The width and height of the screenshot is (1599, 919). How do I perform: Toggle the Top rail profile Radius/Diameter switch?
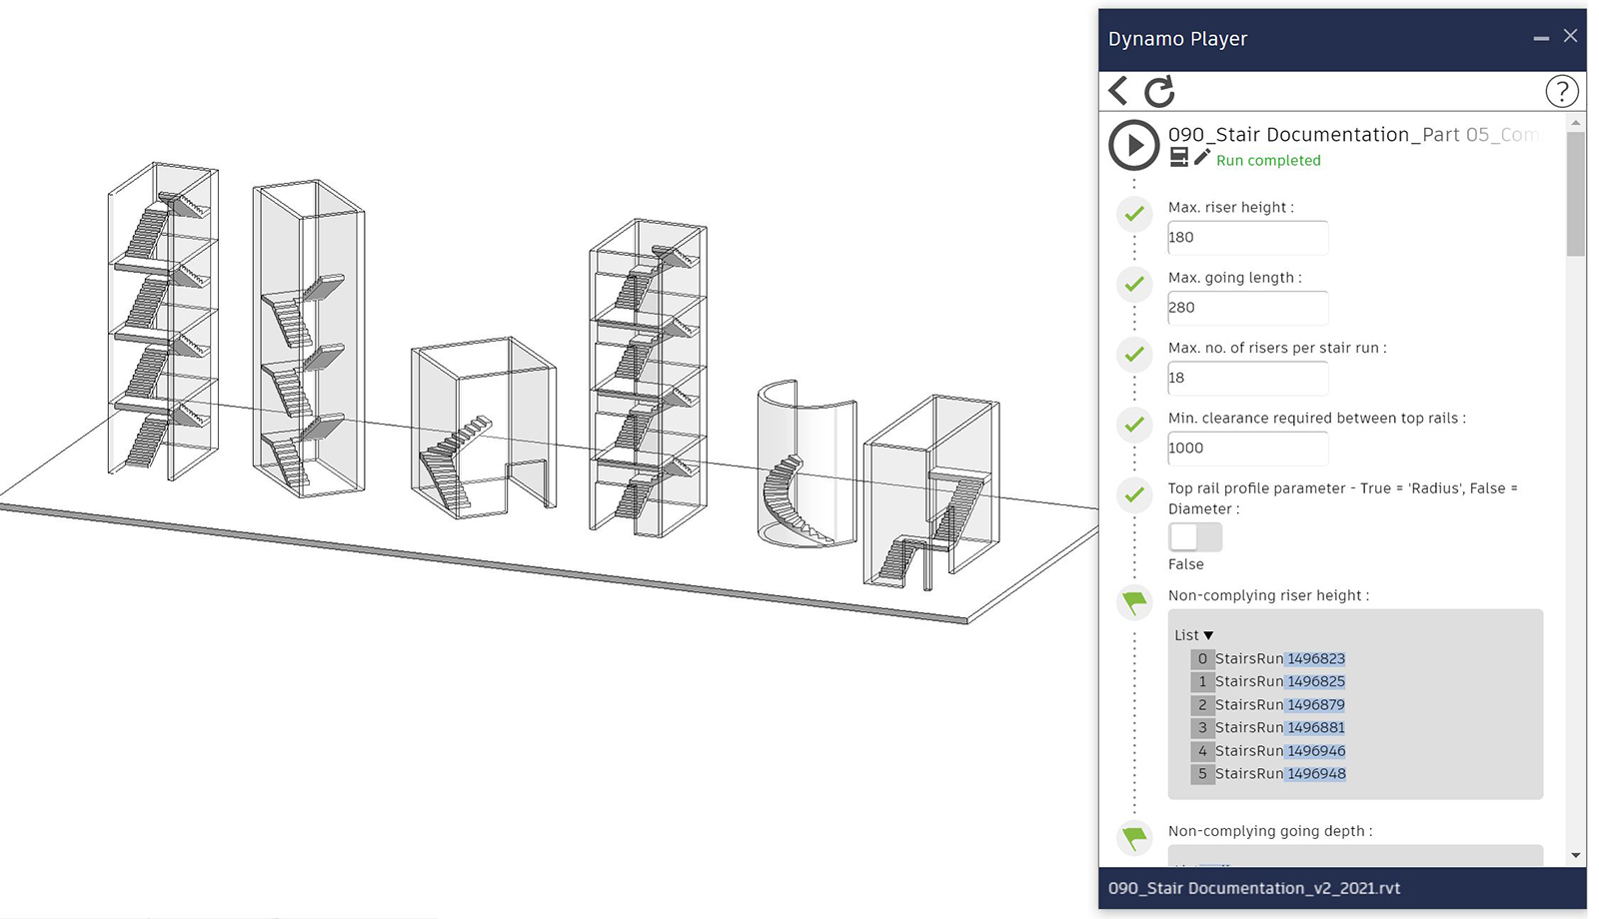point(1195,537)
